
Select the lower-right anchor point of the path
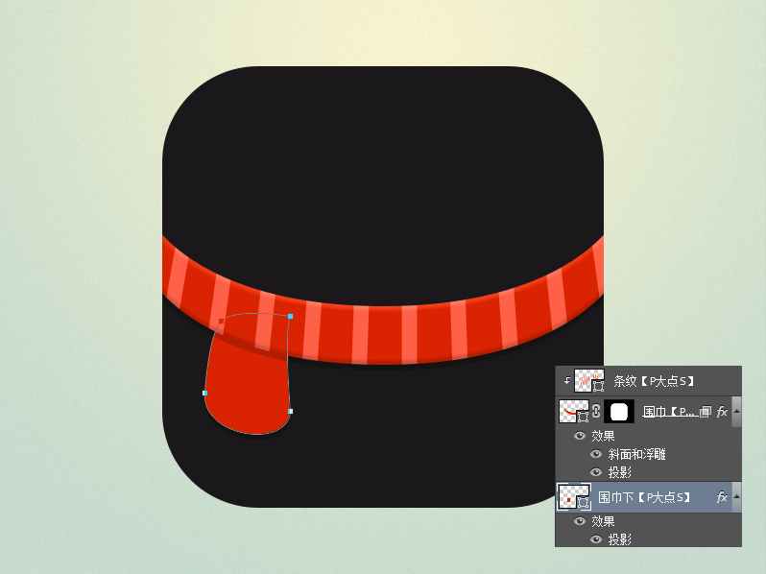tap(290, 412)
